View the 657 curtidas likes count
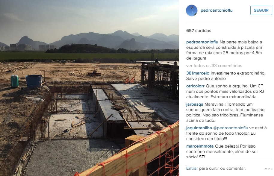This screenshot has width=274, height=176. click(x=199, y=31)
